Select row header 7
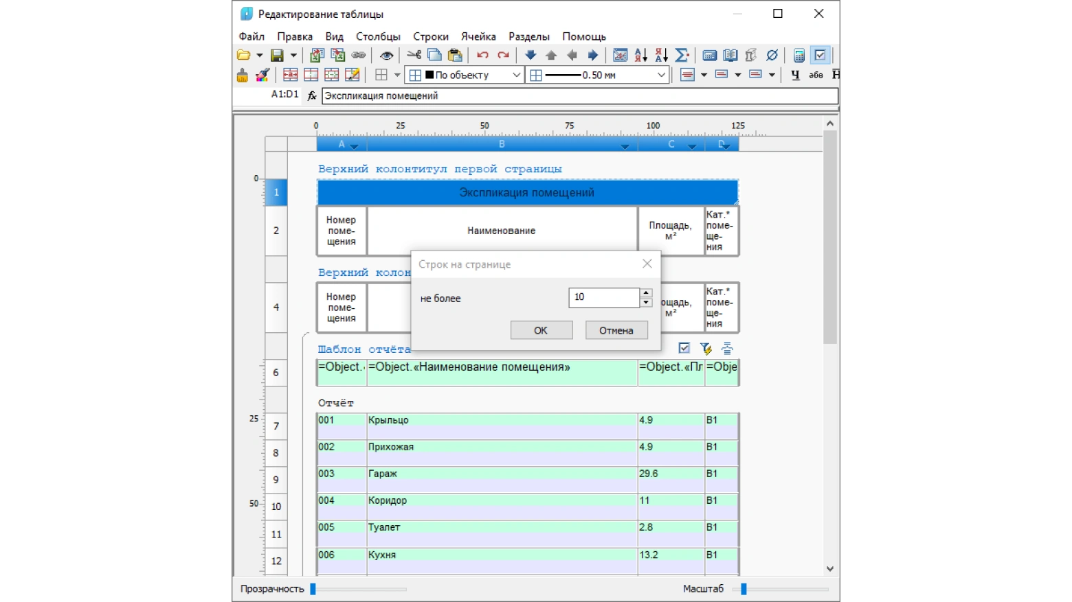This screenshot has height=602, width=1072. coord(276,426)
